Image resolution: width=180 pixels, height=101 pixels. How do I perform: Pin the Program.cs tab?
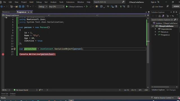(28, 12)
